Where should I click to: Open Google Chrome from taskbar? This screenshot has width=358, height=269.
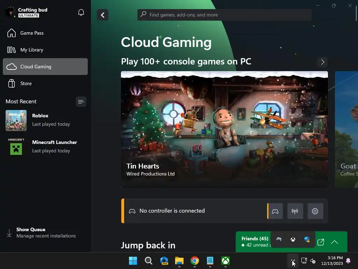194,261
